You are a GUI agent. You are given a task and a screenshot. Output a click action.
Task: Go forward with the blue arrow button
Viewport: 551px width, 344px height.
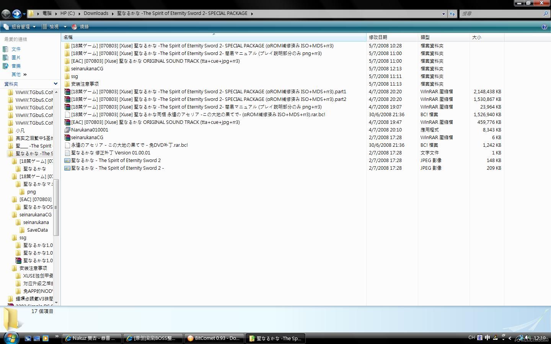point(16,14)
